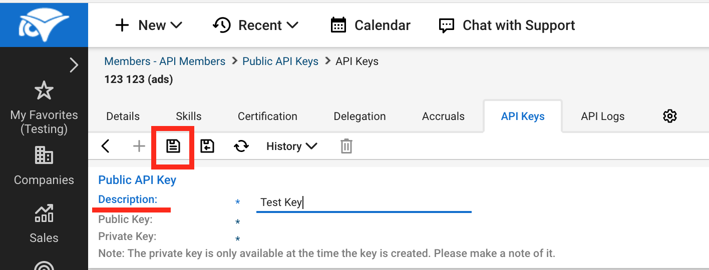Image resolution: width=709 pixels, height=270 pixels.
Task: Click the Save and Close icon
Action: pos(207,146)
